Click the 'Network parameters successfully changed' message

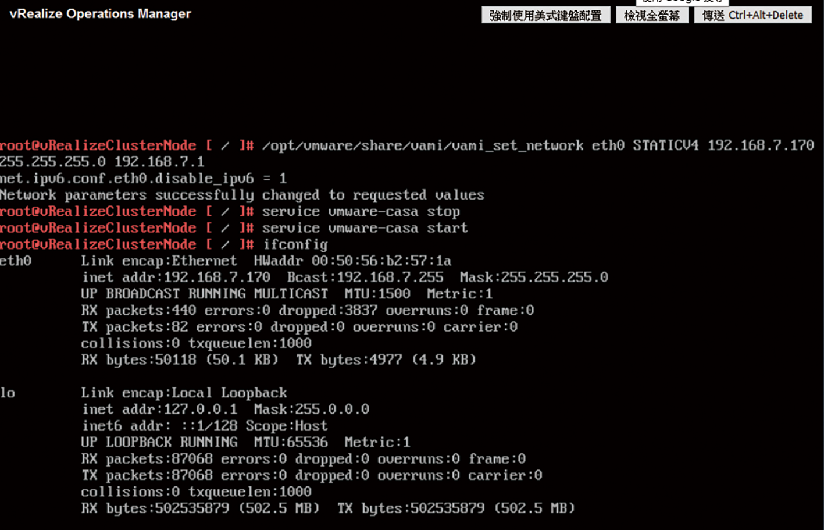(x=242, y=195)
